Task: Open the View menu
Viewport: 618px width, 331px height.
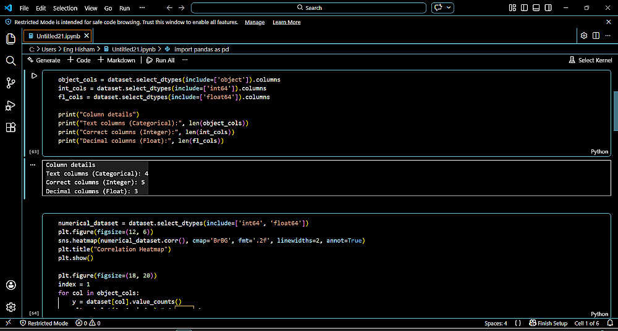Action: pos(91,8)
